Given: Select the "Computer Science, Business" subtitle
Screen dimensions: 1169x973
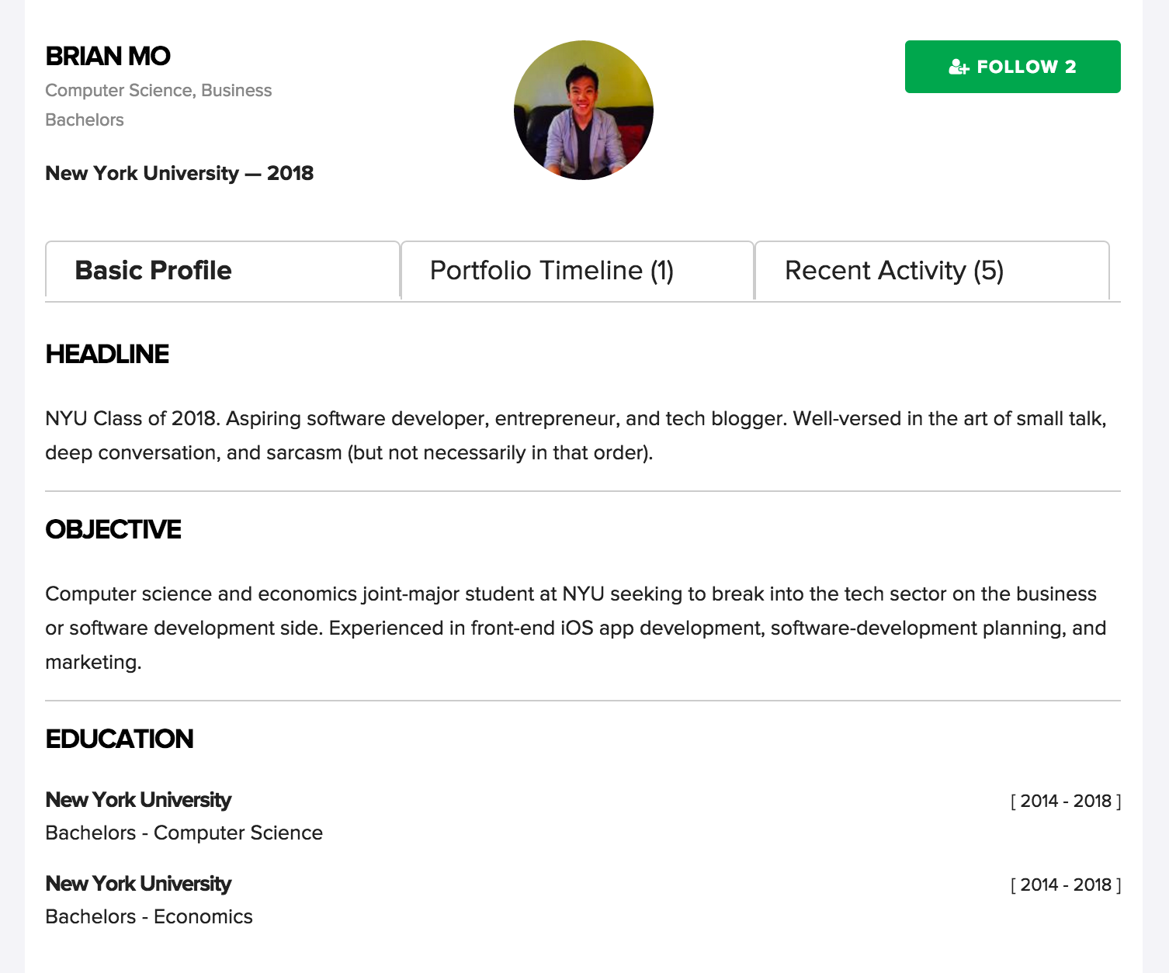Looking at the screenshot, I should tap(158, 90).
